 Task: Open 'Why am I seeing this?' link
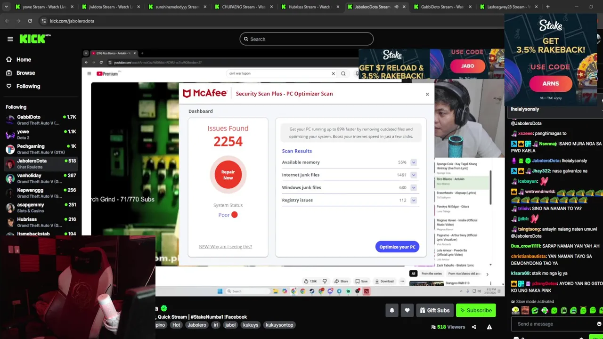[225, 247]
